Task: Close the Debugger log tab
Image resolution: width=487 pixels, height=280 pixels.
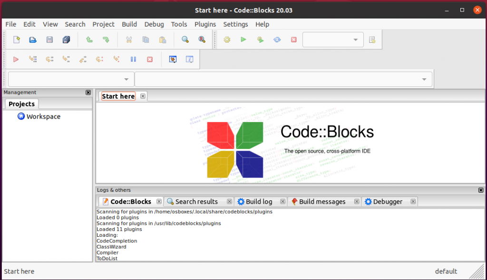Action: pyautogui.click(x=413, y=202)
